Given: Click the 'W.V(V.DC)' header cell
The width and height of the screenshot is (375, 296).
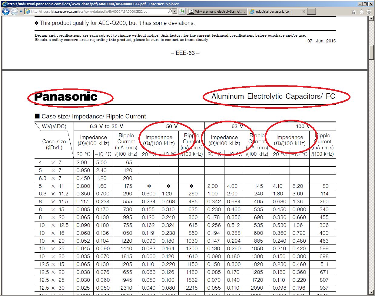Looking at the screenshot, I should click(54, 126).
